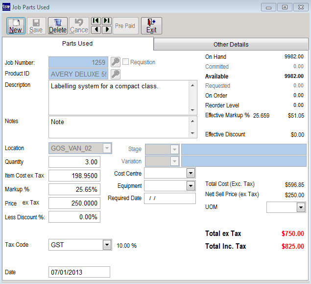The image size is (311, 284).
Task: Open the Tax Code dropdown
Action: pyautogui.click(x=107, y=245)
